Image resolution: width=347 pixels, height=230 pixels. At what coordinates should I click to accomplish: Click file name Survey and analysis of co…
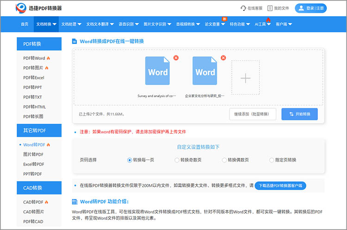coord(157,96)
